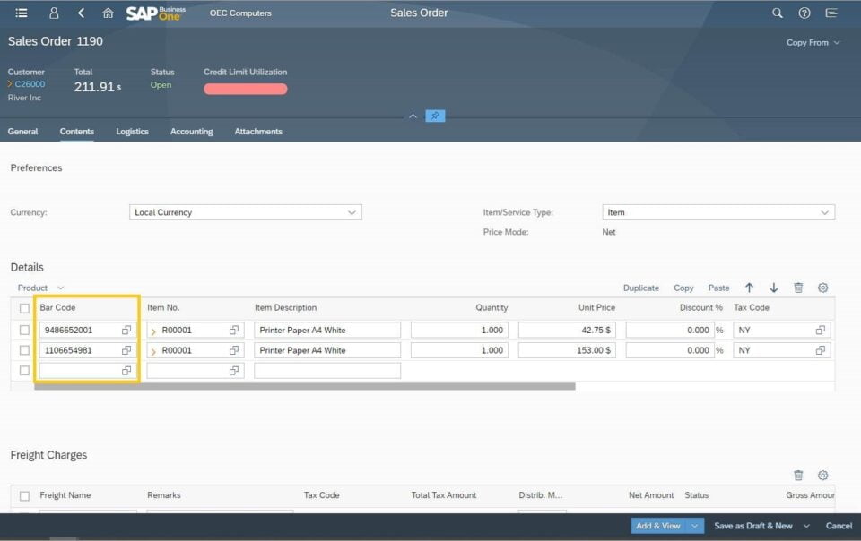Click first Printer Paper A4 White description
The image size is (861, 541).
click(x=327, y=330)
